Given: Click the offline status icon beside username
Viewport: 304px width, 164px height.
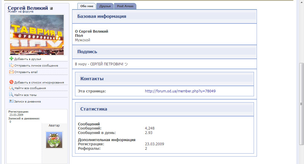Looking at the screenshot, I should [51, 9].
